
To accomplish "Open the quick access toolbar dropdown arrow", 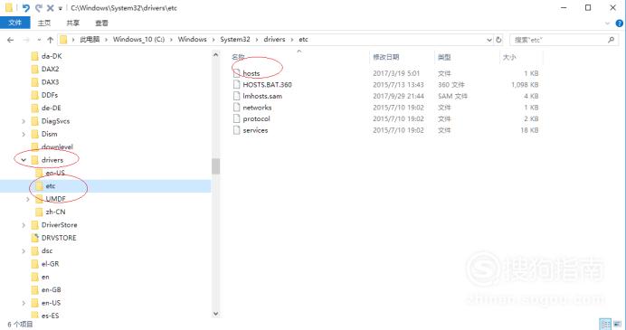I will pyautogui.click(x=61, y=8).
